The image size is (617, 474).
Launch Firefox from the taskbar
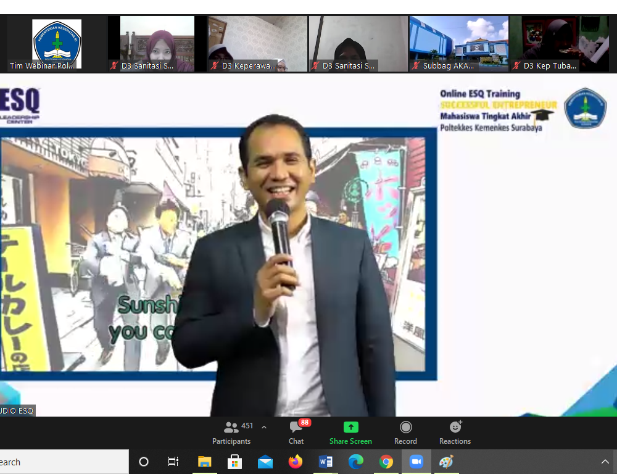click(296, 462)
